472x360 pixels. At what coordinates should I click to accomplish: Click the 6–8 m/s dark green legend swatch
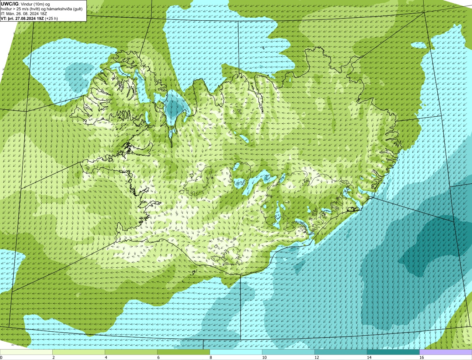pyautogui.click(x=183, y=352)
